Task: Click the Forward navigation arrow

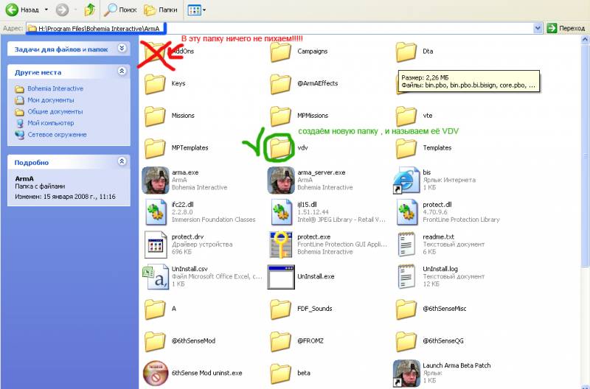Action: coord(62,10)
